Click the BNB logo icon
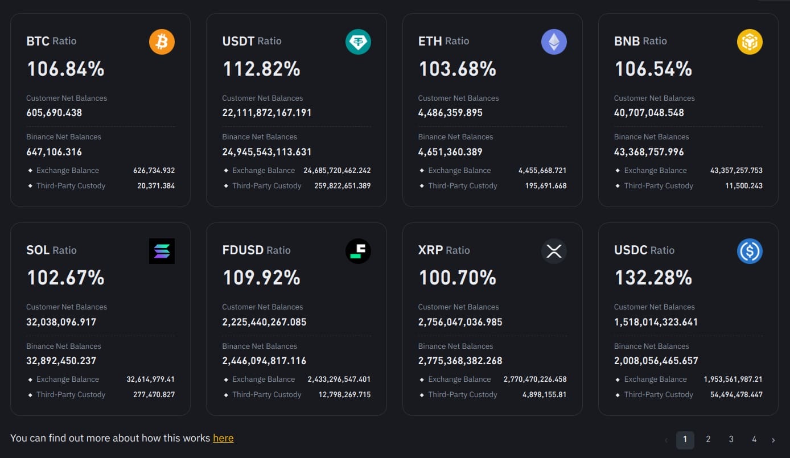Viewport: 790px width, 458px height. [750, 42]
